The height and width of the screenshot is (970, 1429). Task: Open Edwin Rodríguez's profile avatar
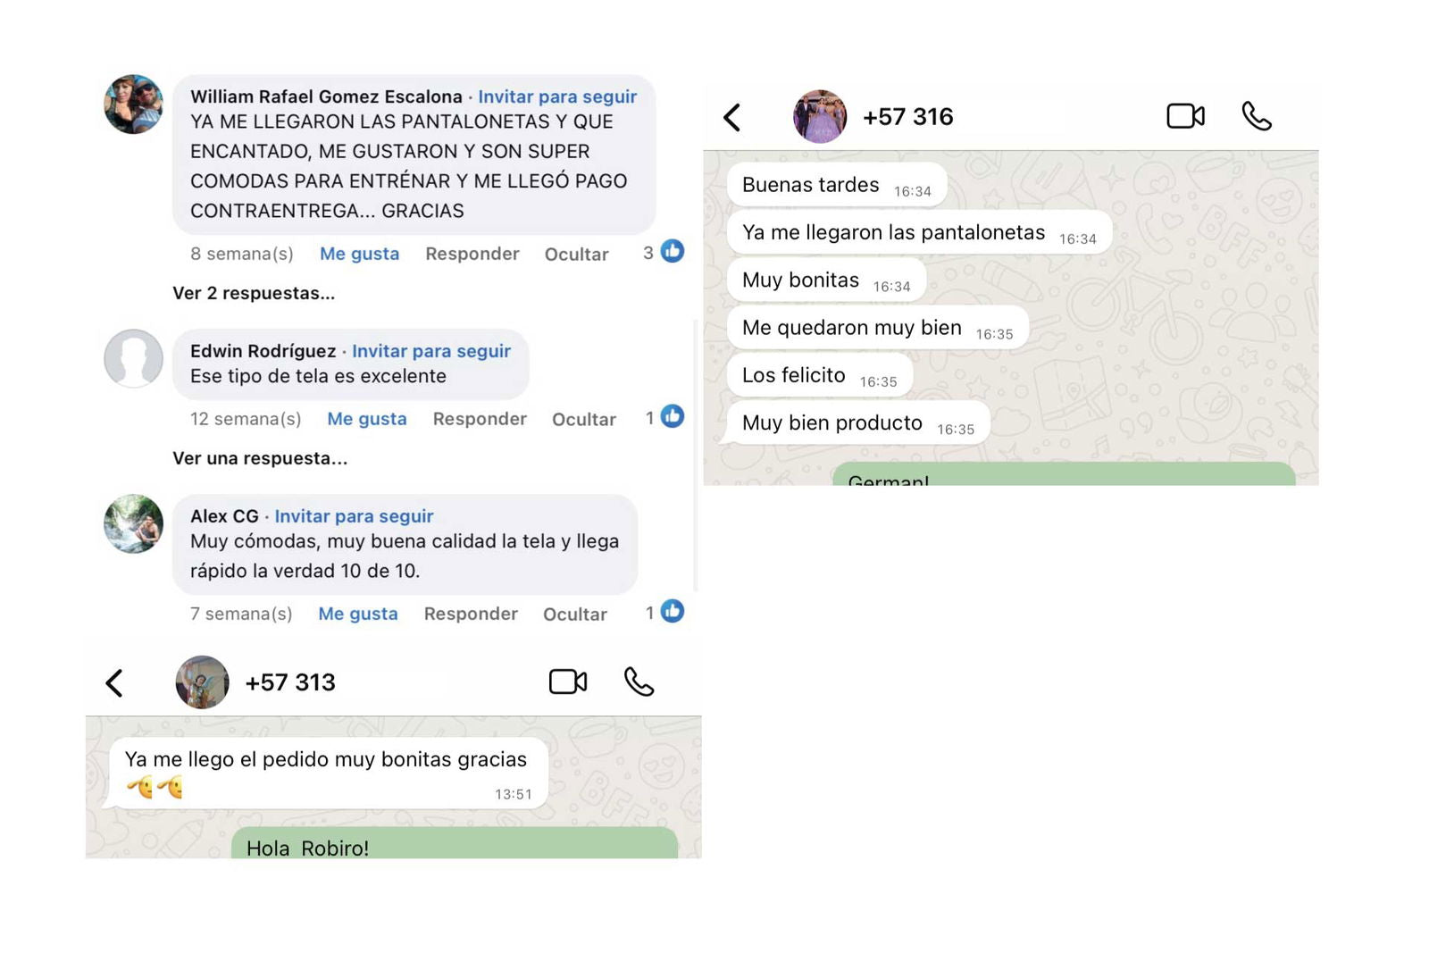pos(133,358)
